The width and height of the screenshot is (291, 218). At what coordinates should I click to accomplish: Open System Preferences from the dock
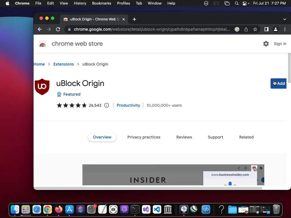[92, 209]
